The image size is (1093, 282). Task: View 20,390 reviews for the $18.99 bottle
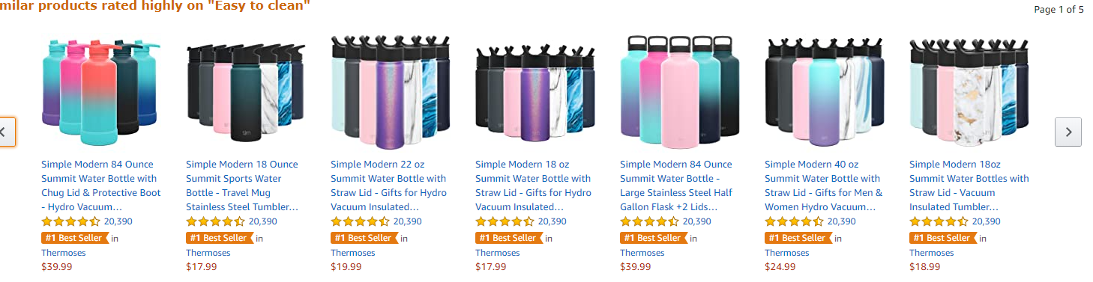point(986,221)
